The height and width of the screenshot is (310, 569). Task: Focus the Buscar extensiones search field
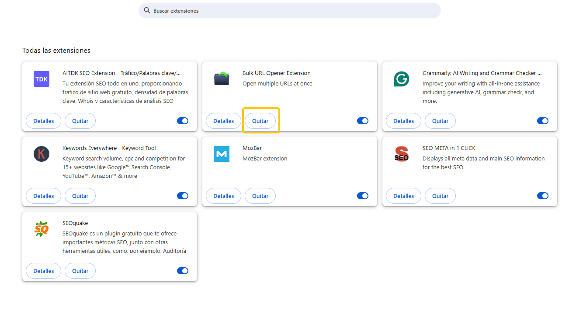coord(290,10)
